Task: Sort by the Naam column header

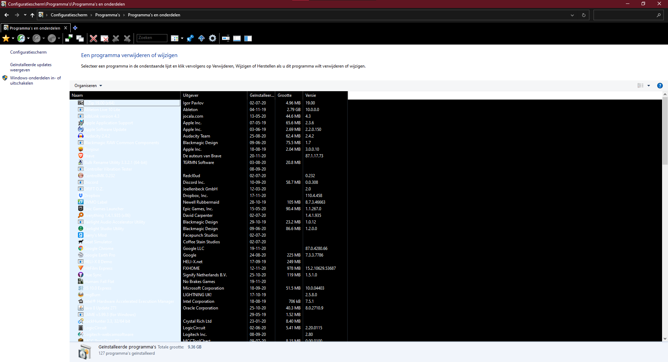Action: [x=125, y=95]
